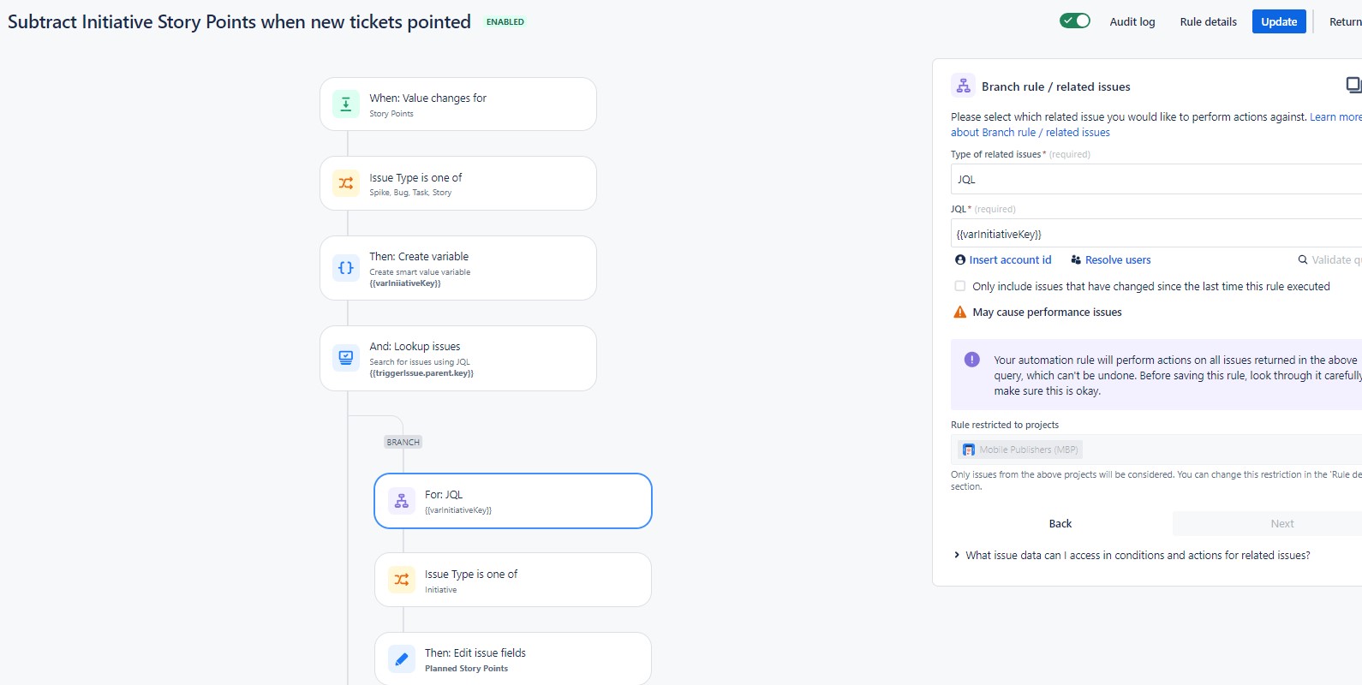The image size is (1362, 685).
Task: Click the Validate query magnifier icon
Action: tap(1301, 259)
